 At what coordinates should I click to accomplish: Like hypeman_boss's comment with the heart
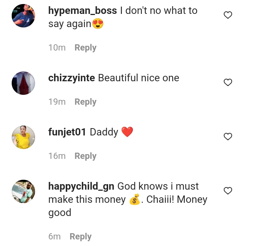(228, 15)
